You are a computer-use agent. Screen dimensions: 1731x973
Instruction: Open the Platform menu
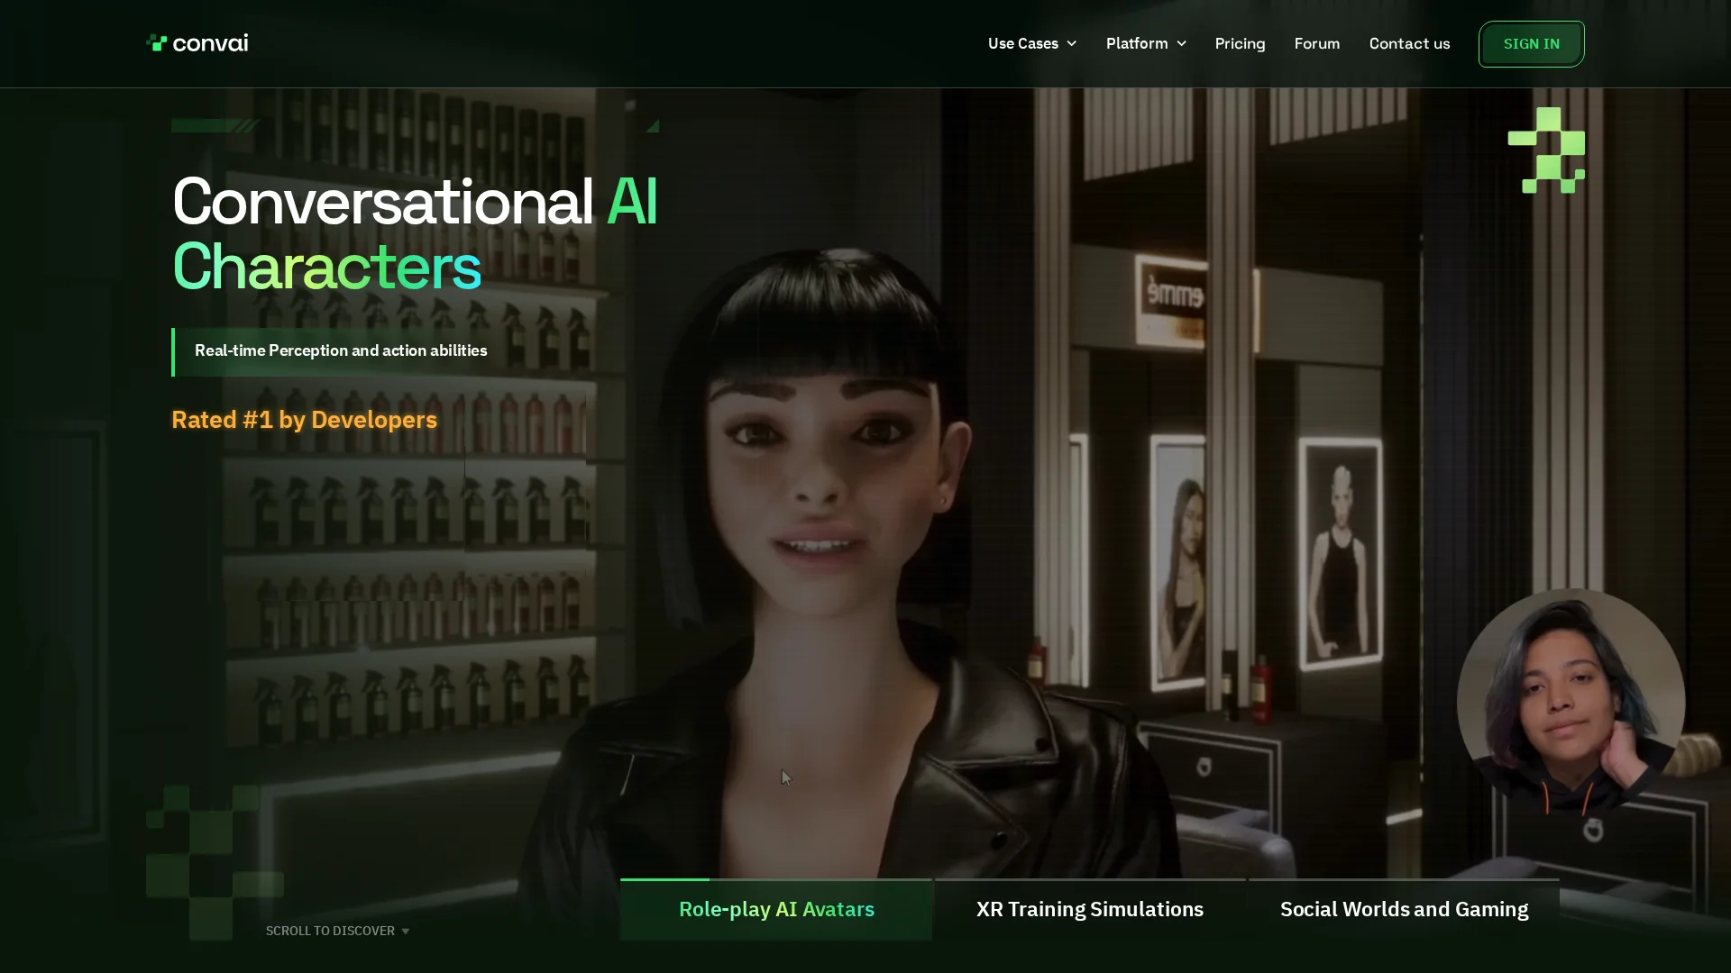1136,43
